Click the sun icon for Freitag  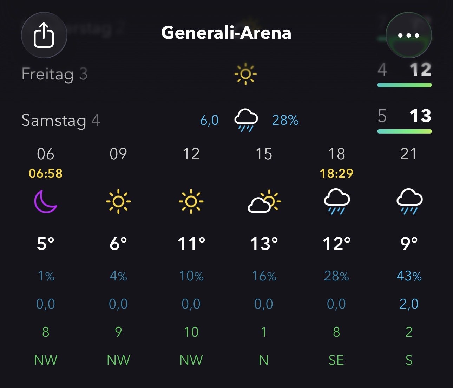tap(245, 74)
